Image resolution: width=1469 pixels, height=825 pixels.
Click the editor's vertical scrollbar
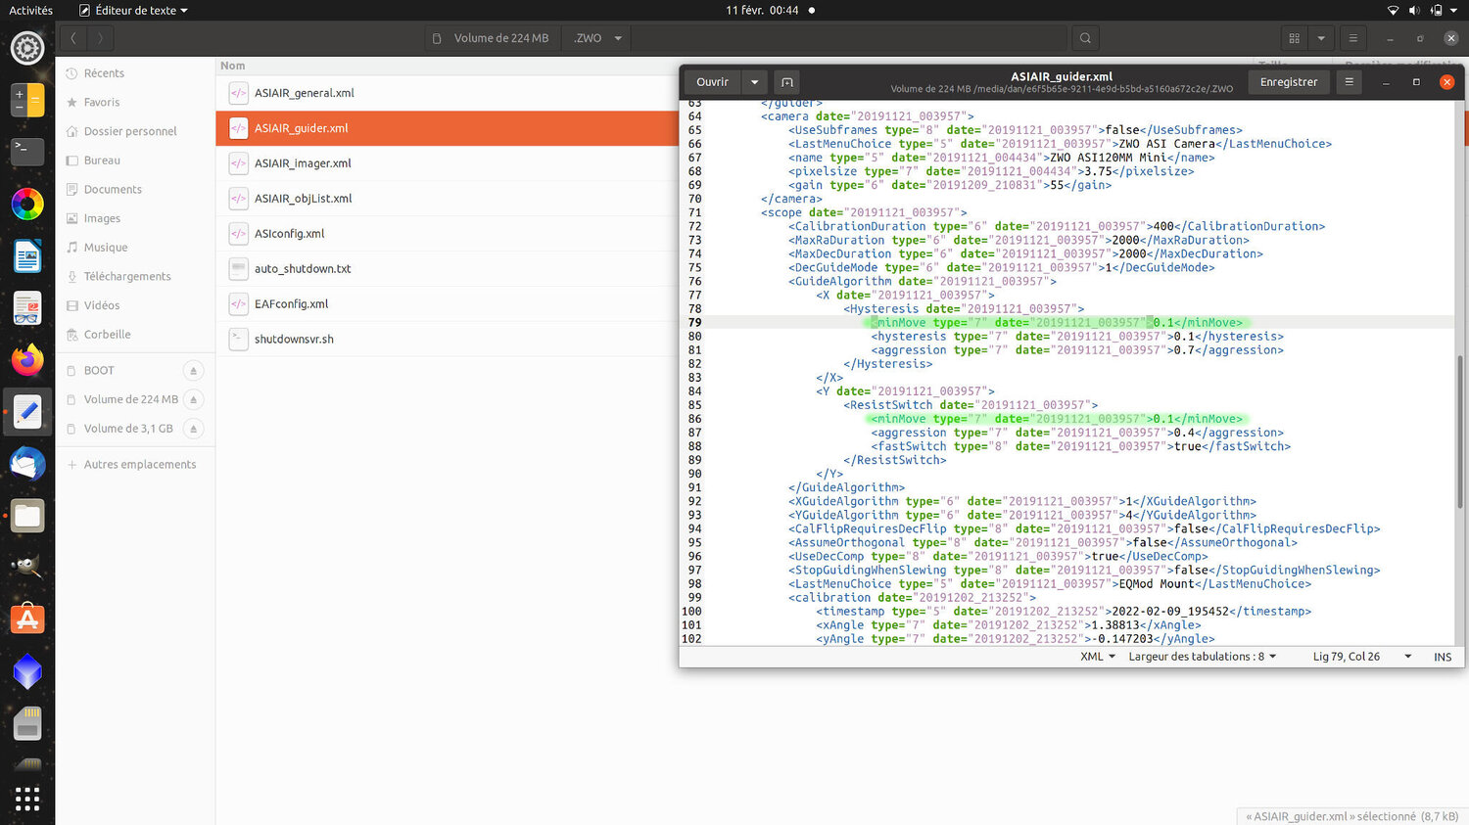click(x=1459, y=431)
